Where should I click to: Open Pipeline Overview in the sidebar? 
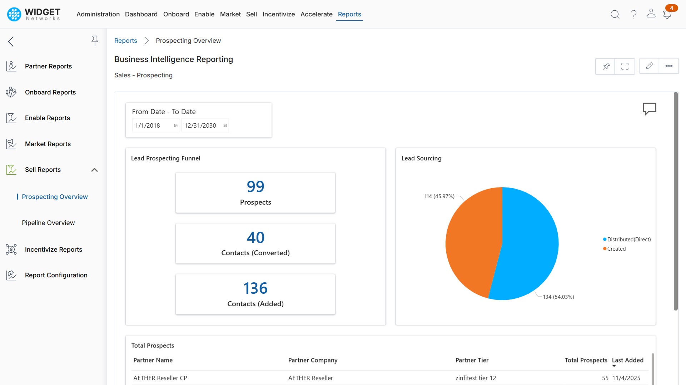(x=48, y=222)
